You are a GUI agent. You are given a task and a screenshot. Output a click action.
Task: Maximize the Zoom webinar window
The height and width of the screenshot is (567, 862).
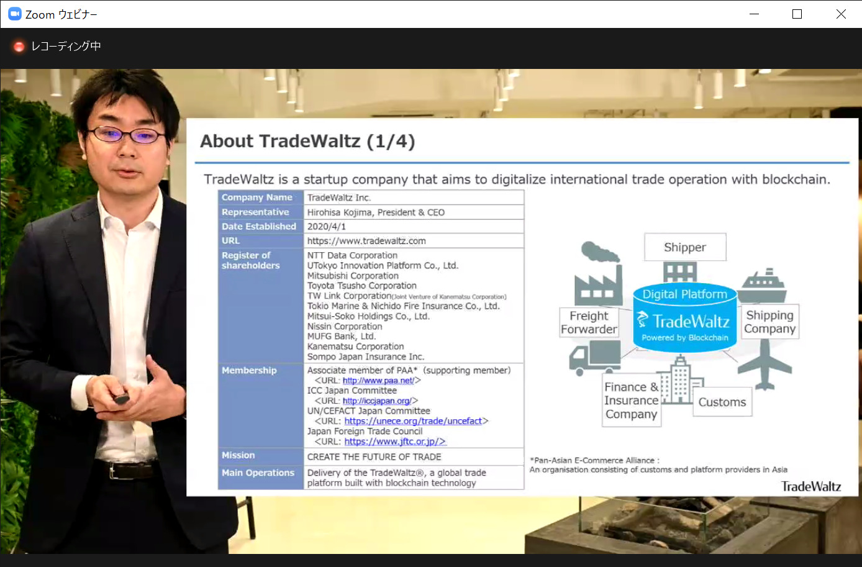click(797, 14)
